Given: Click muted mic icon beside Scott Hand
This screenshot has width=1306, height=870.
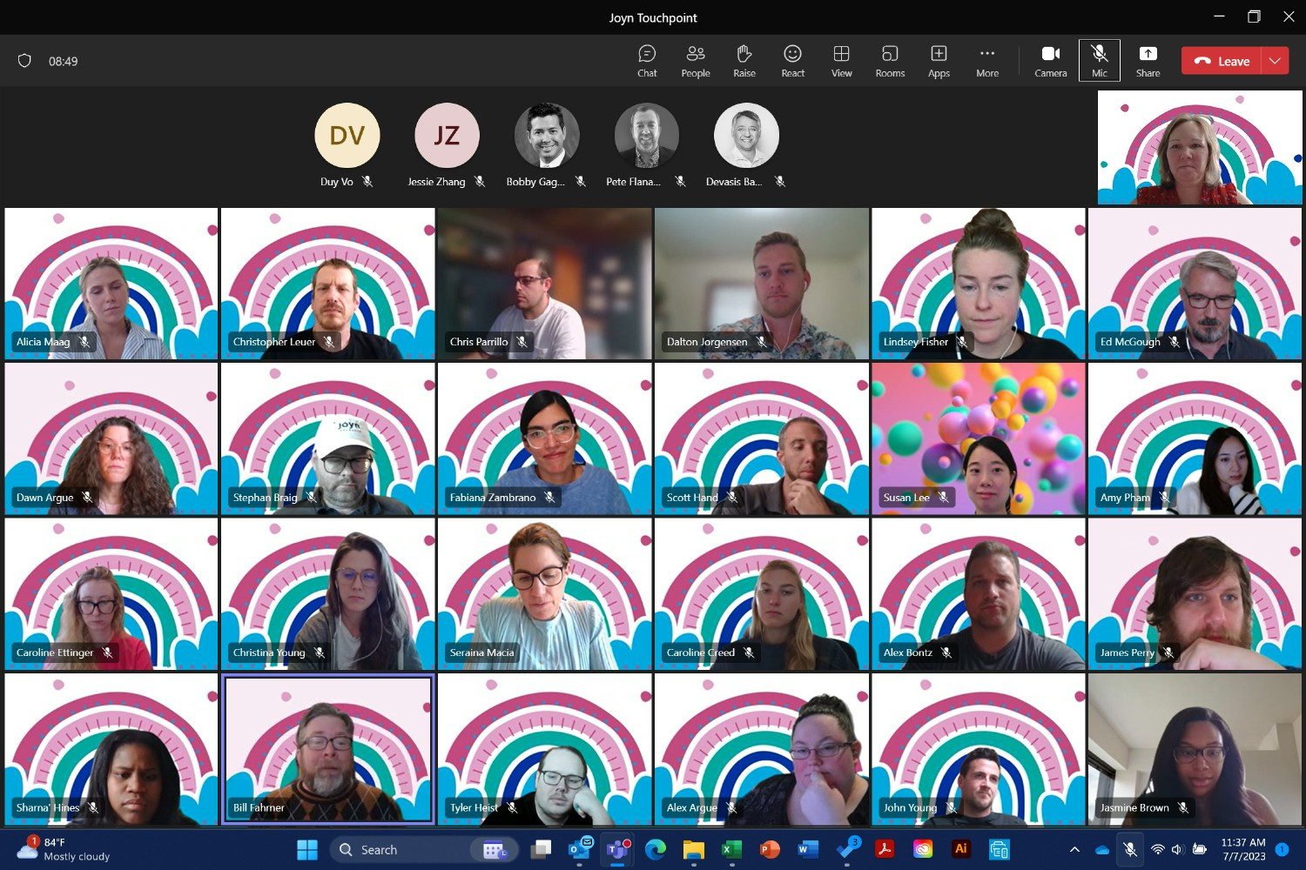Looking at the screenshot, I should click(x=732, y=498).
